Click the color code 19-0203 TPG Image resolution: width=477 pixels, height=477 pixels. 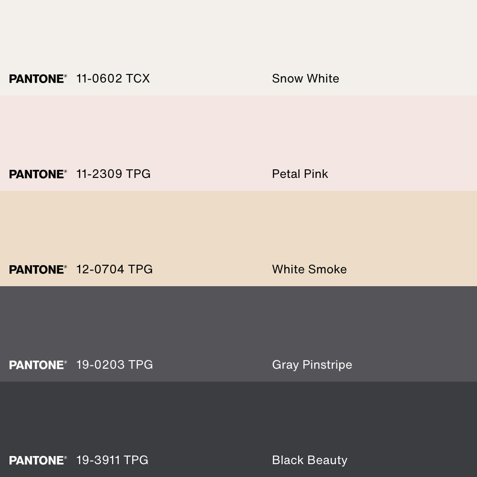point(114,365)
